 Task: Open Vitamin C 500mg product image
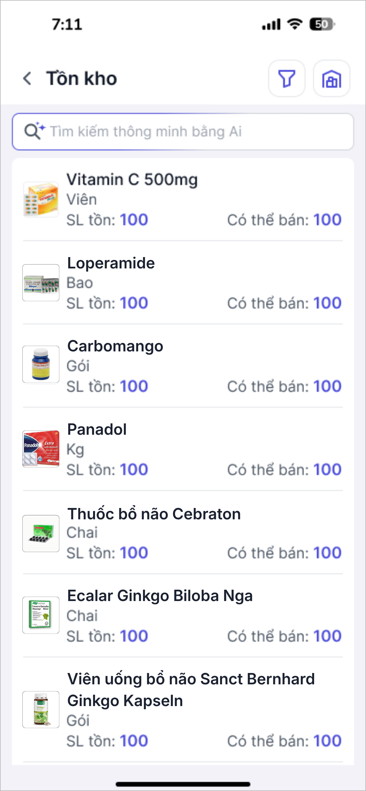point(41,199)
